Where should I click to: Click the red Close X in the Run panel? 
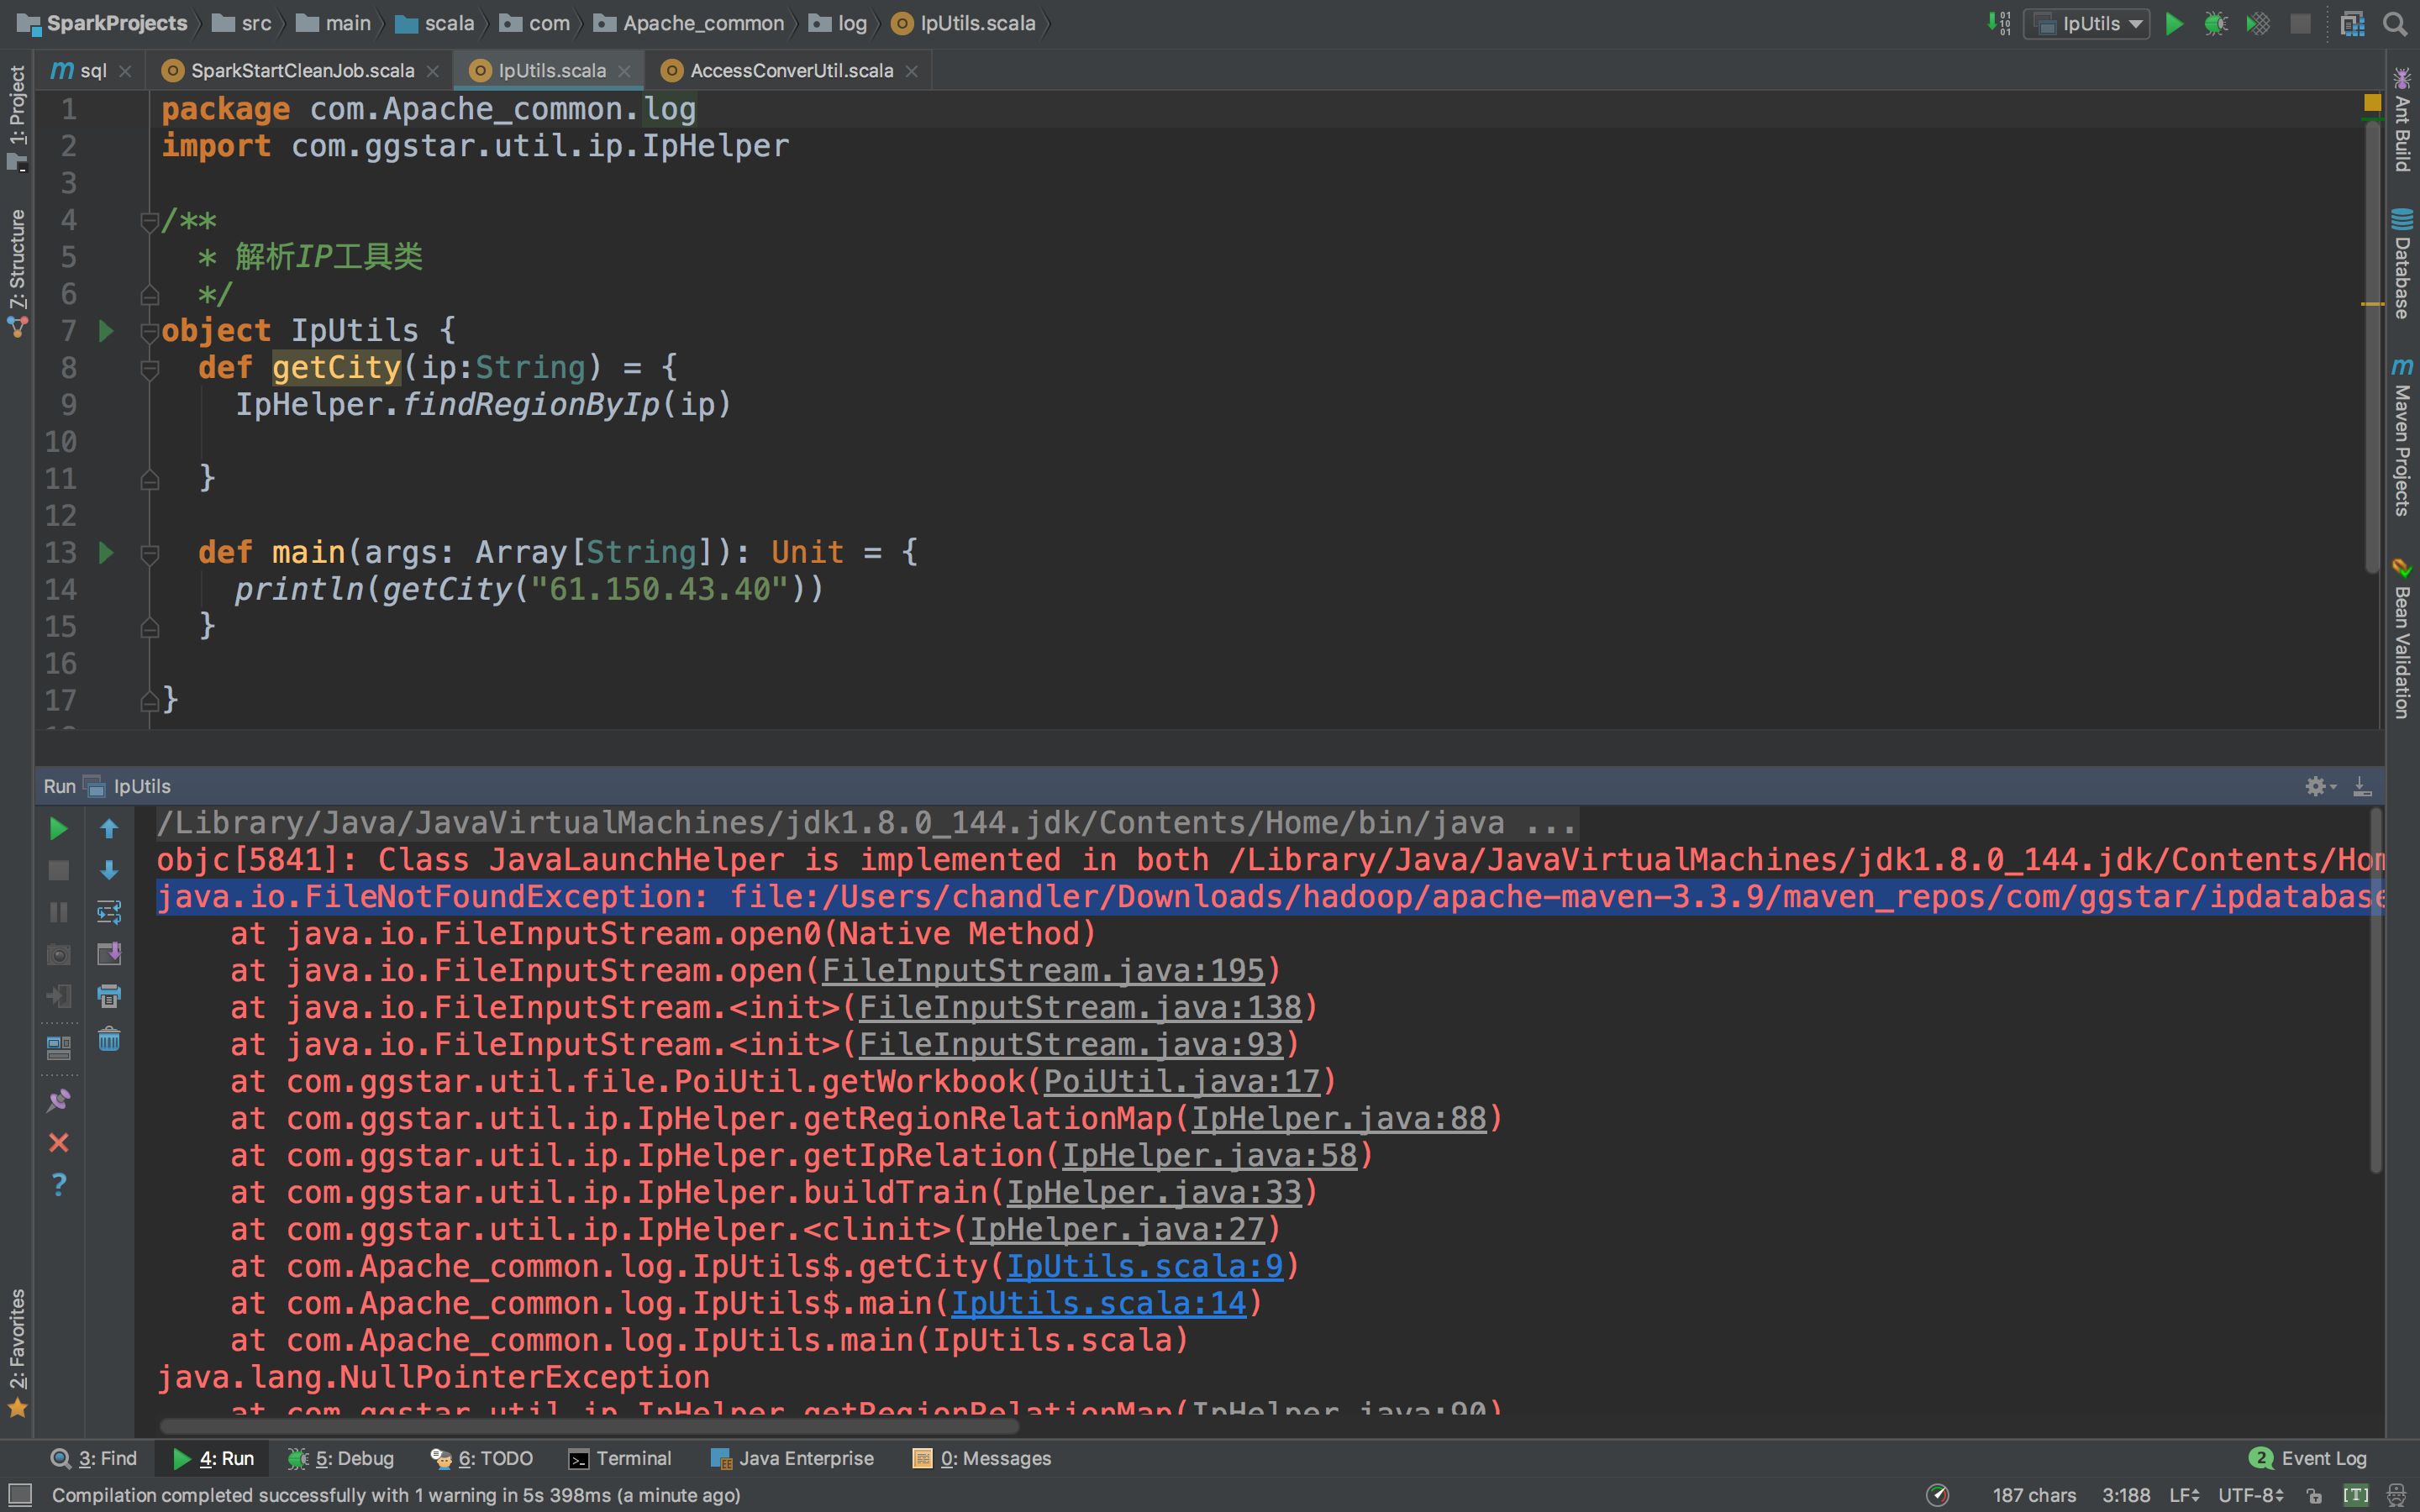point(58,1142)
